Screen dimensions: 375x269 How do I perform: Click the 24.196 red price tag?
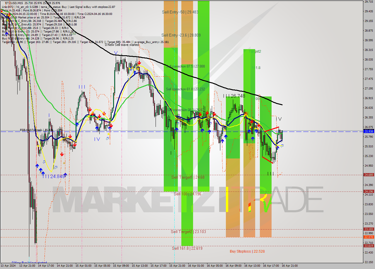[x=369, y=191]
